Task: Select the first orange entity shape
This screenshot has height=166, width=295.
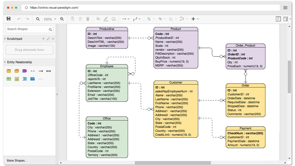Action: pos(9,71)
